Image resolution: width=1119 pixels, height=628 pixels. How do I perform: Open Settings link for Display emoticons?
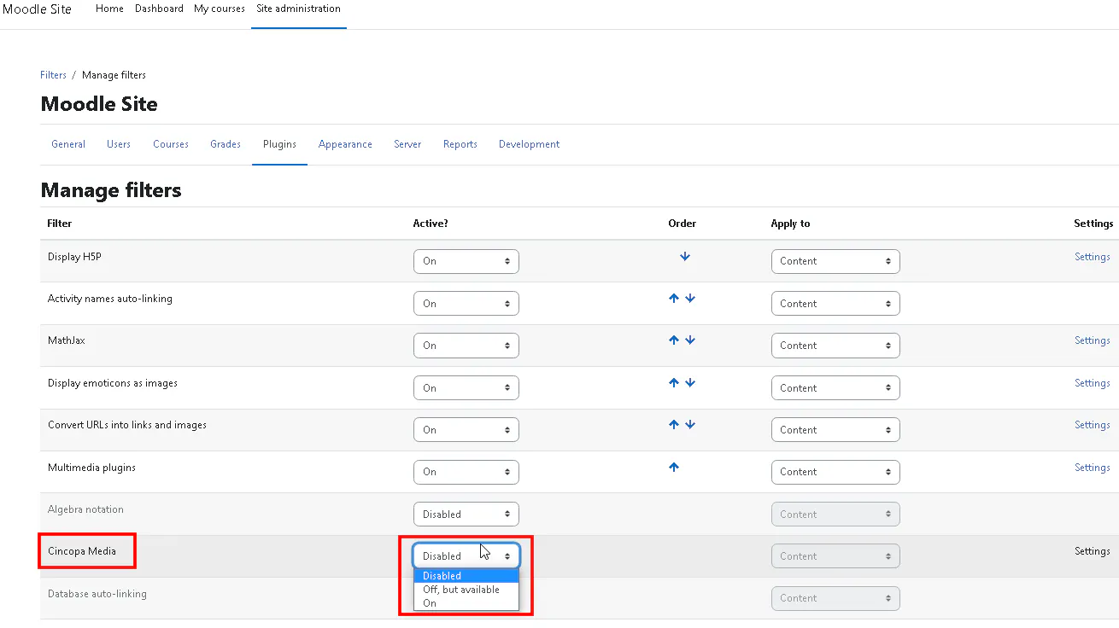1093,383
